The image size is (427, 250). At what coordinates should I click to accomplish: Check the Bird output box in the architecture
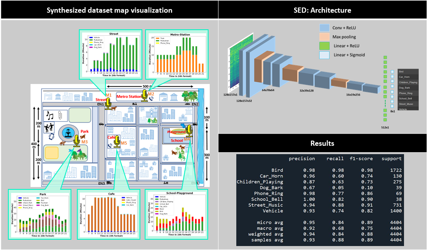(x=392, y=72)
